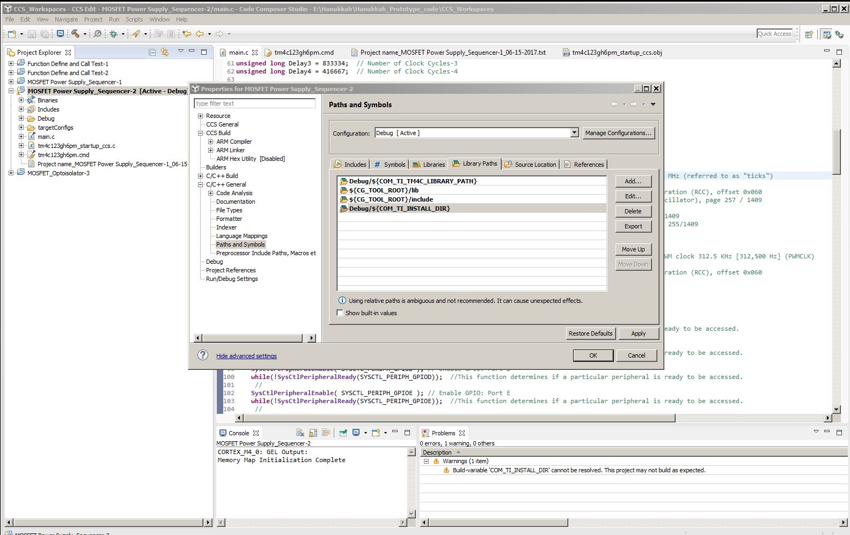This screenshot has width=850, height=535.
Task: Expand the Resource node in properties tree
Action: 201,116
